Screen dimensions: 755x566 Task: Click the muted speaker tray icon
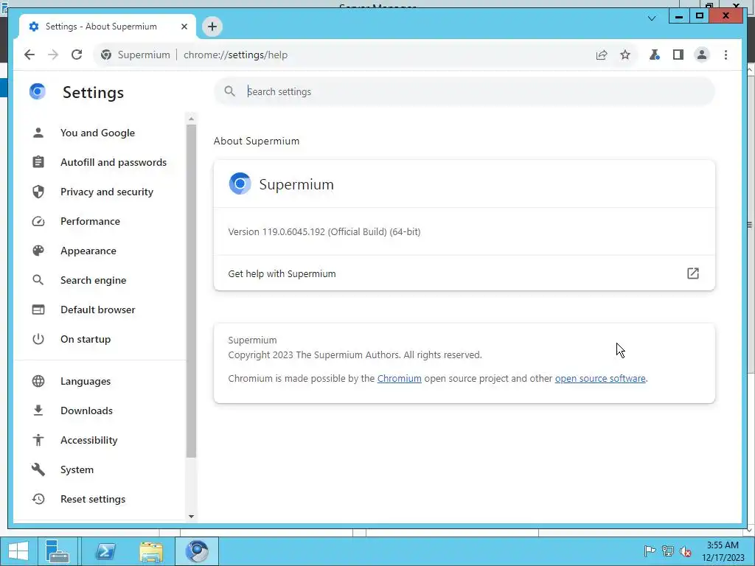pyautogui.click(x=686, y=551)
